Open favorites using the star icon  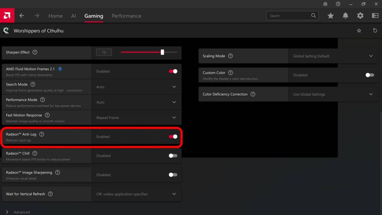pos(331,15)
